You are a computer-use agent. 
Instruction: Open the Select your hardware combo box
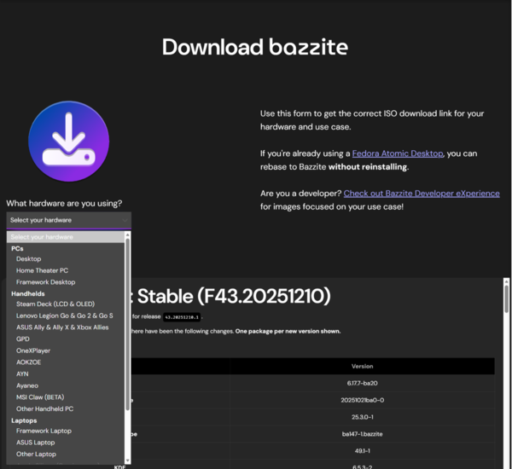[x=69, y=220]
